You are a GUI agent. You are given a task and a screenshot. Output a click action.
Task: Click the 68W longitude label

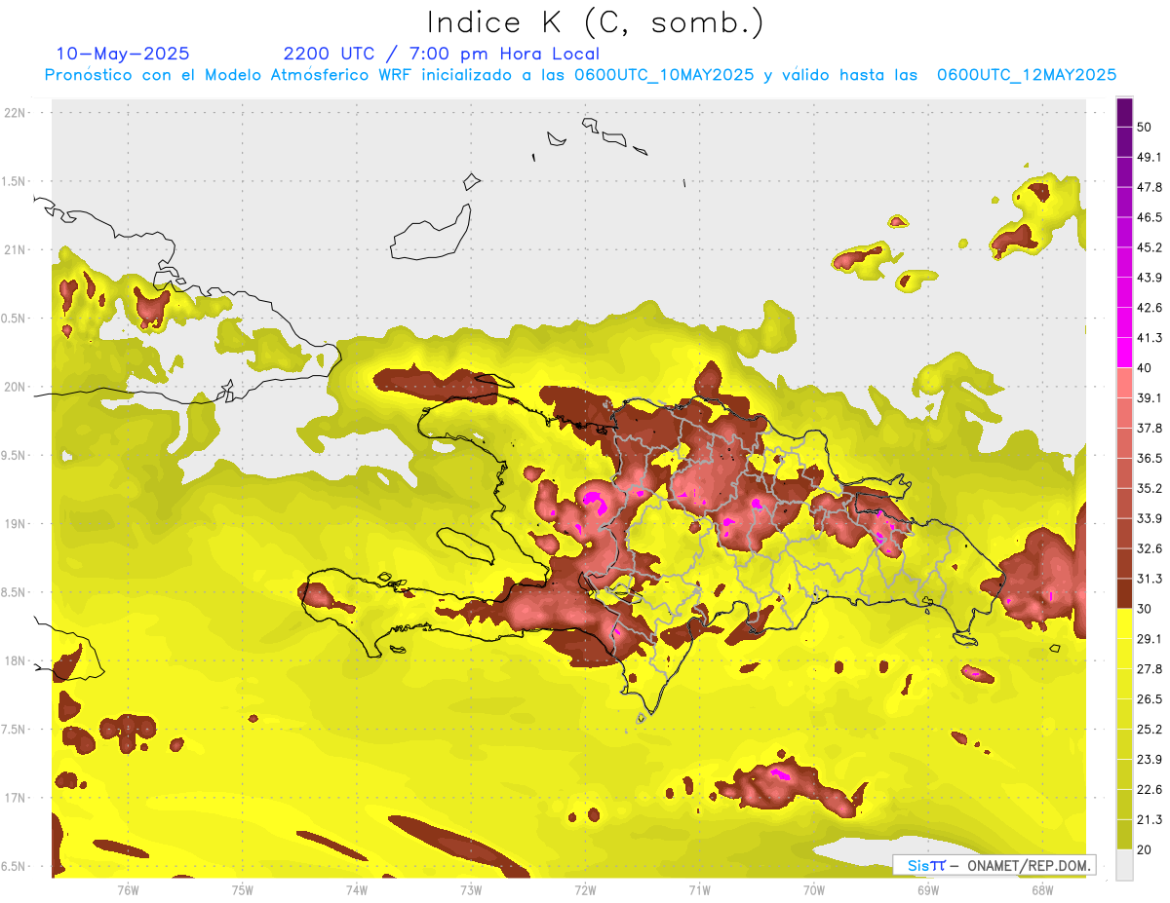(1042, 889)
